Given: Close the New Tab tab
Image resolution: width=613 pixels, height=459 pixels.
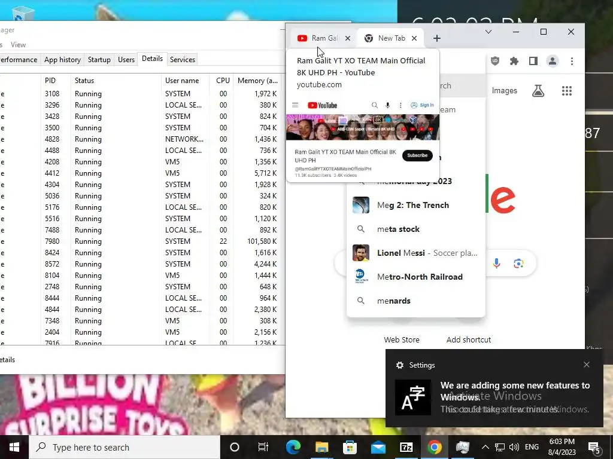Looking at the screenshot, I should (x=414, y=38).
